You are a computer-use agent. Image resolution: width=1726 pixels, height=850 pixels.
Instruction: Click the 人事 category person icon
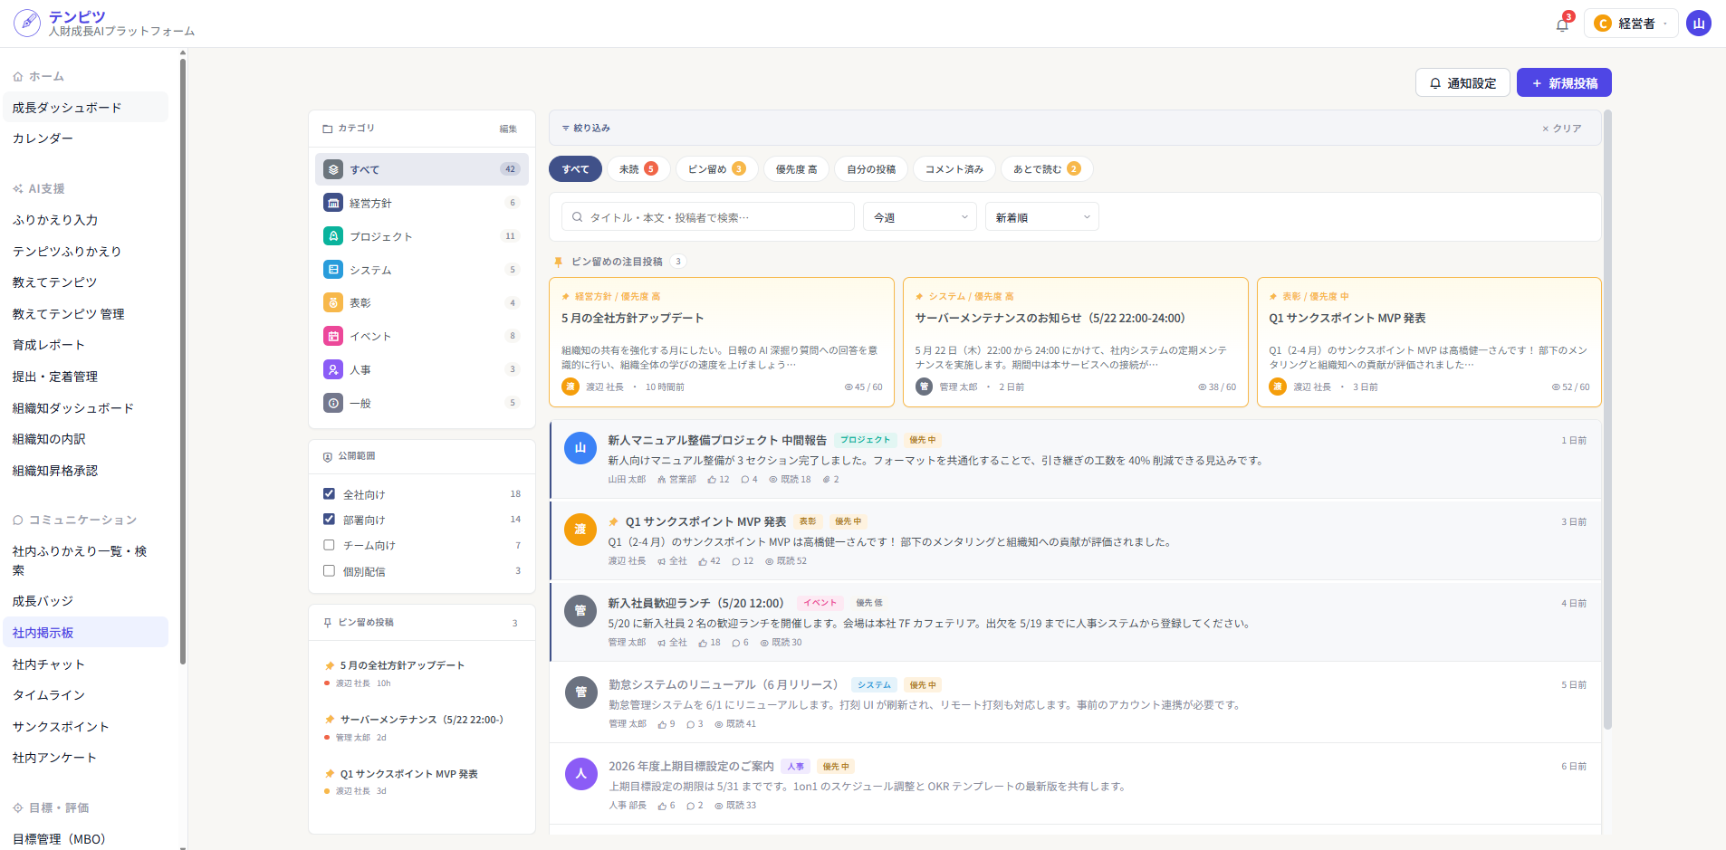pos(333,369)
